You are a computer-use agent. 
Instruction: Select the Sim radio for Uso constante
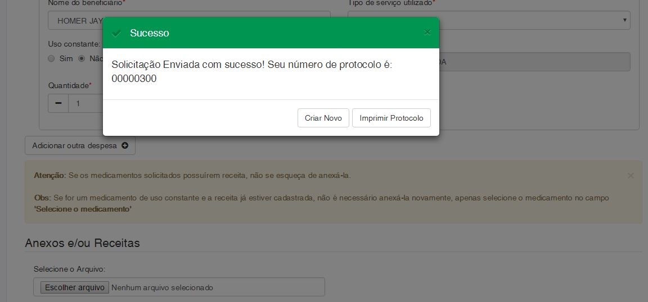pos(51,58)
